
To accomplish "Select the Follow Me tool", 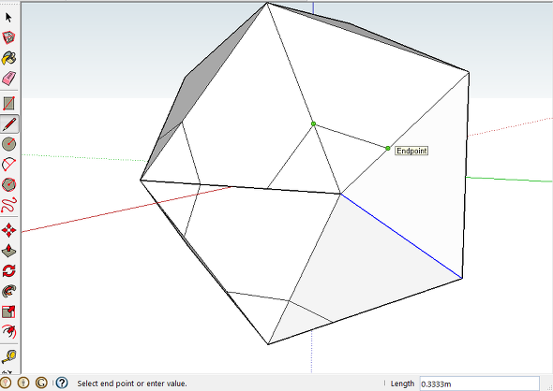I will [x=8, y=291].
